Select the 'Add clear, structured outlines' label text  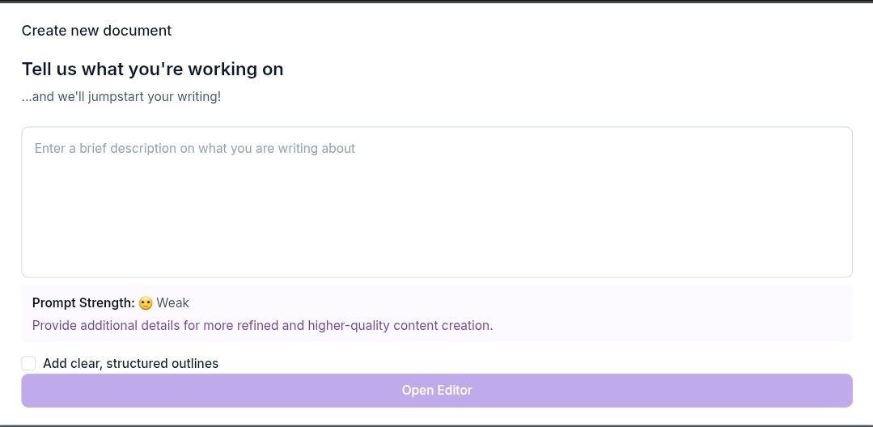click(131, 364)
